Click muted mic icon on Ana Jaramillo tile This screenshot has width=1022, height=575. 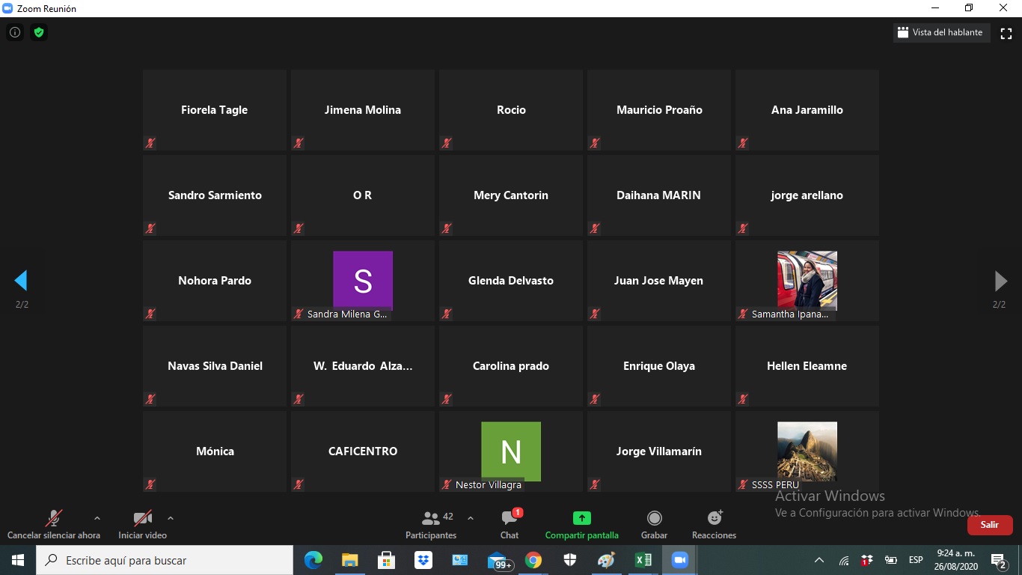click(743, 143)
